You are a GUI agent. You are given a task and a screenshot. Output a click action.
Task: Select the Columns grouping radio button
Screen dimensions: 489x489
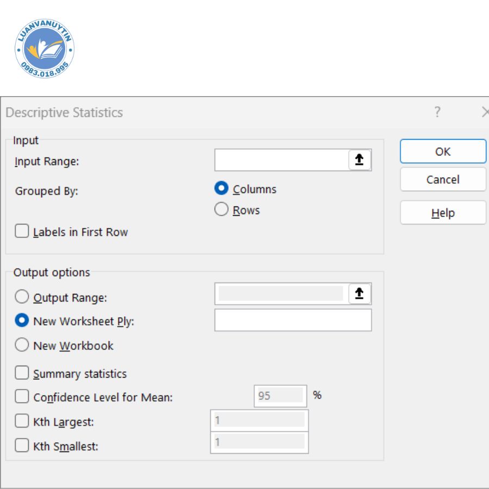tap(221, 189)
